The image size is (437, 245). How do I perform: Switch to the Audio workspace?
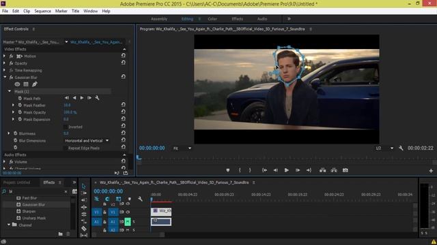(x=262, y=19)
